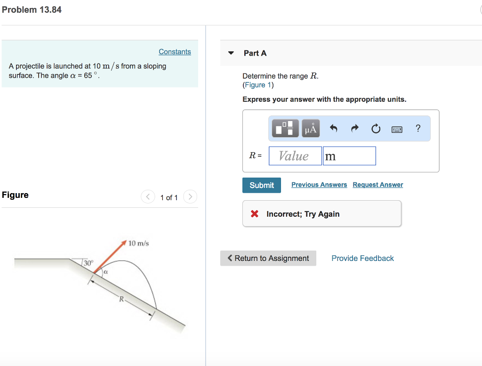482x366 pixels.
Task: Open the math symbol templates icon
Action: click(x=284, y=128)
